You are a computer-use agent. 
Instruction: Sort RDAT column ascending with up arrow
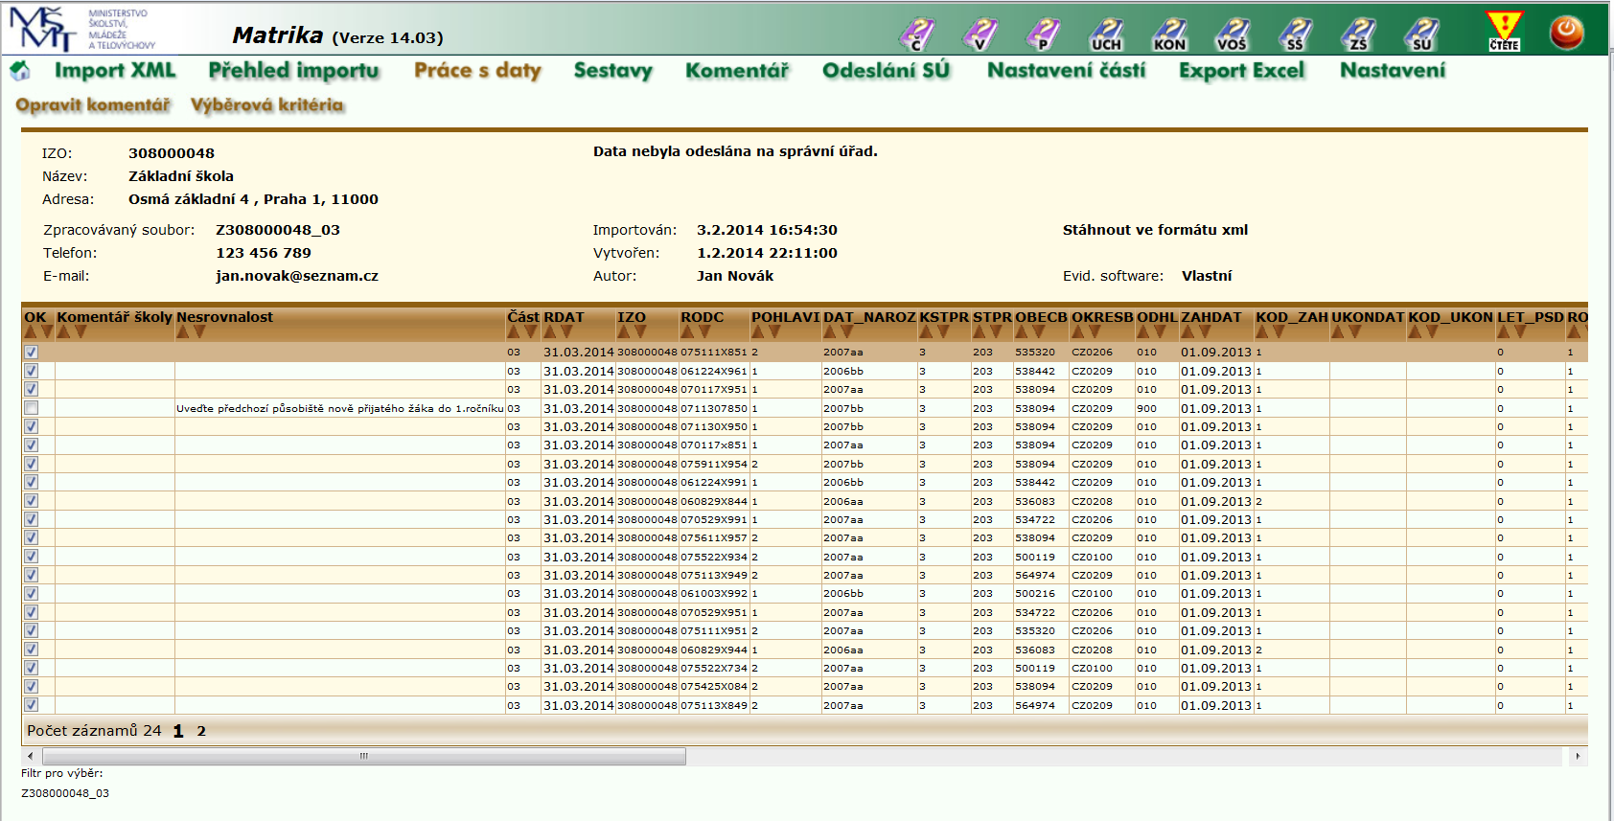(550, 331)
